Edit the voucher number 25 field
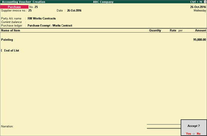Viewport: 207px width, 136px height. (x=36, y=7)
